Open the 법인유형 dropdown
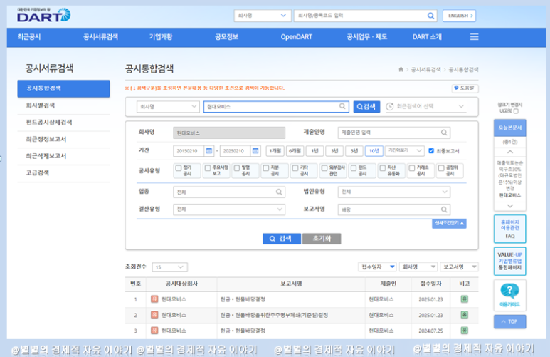Viewport: 550px width, 357px height. 394,192
